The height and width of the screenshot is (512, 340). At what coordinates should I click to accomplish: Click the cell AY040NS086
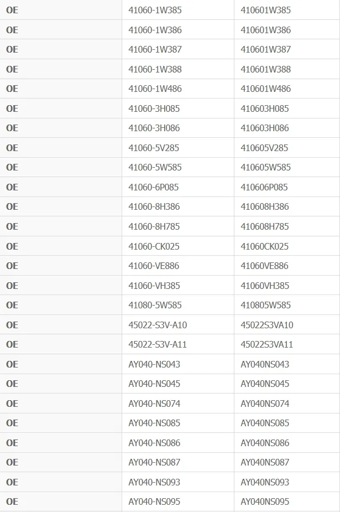(x=265, y=443)
